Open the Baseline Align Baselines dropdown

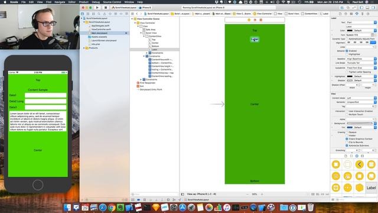[x=361, y=59]
